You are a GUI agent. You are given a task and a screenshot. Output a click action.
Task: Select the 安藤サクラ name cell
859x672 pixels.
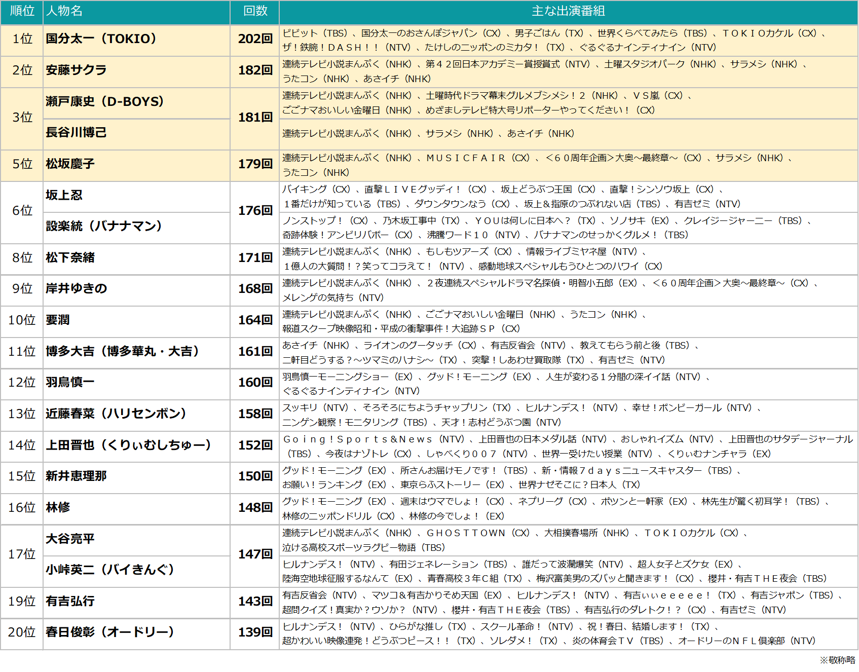point(76,70)
